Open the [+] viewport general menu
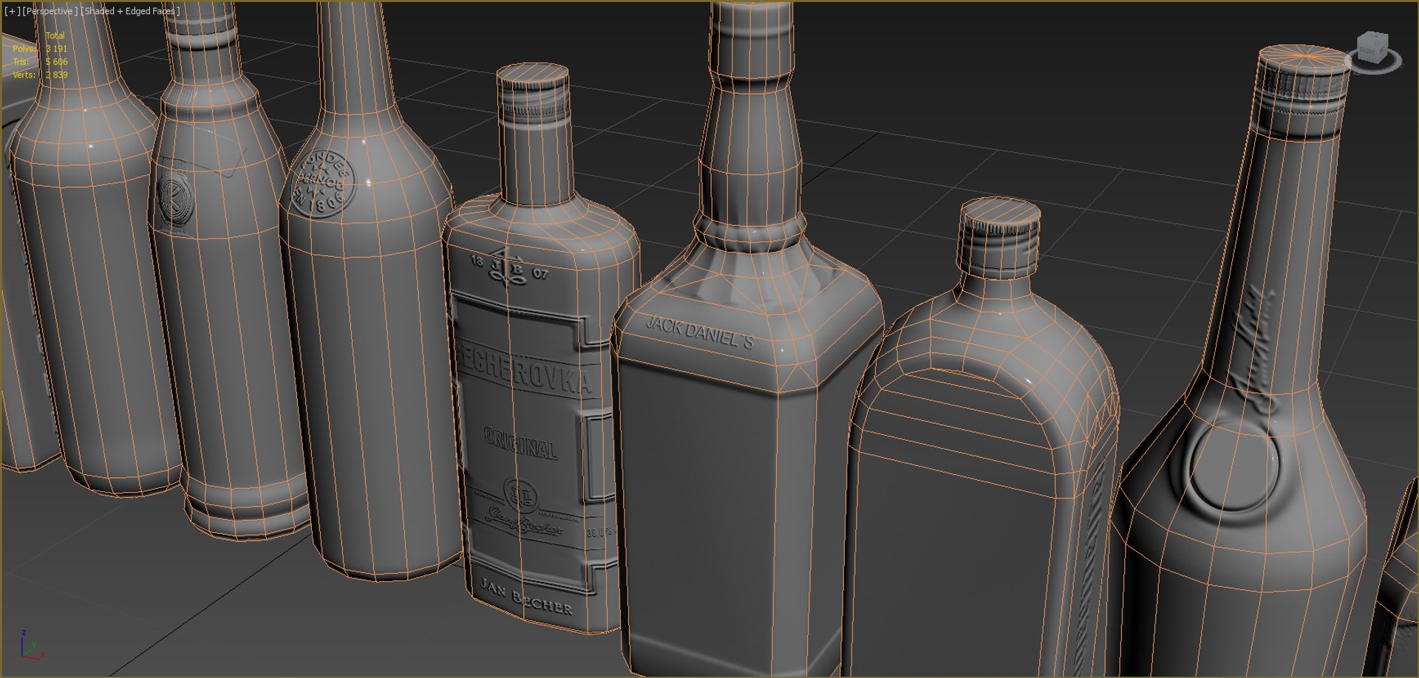 coord(12,11)
